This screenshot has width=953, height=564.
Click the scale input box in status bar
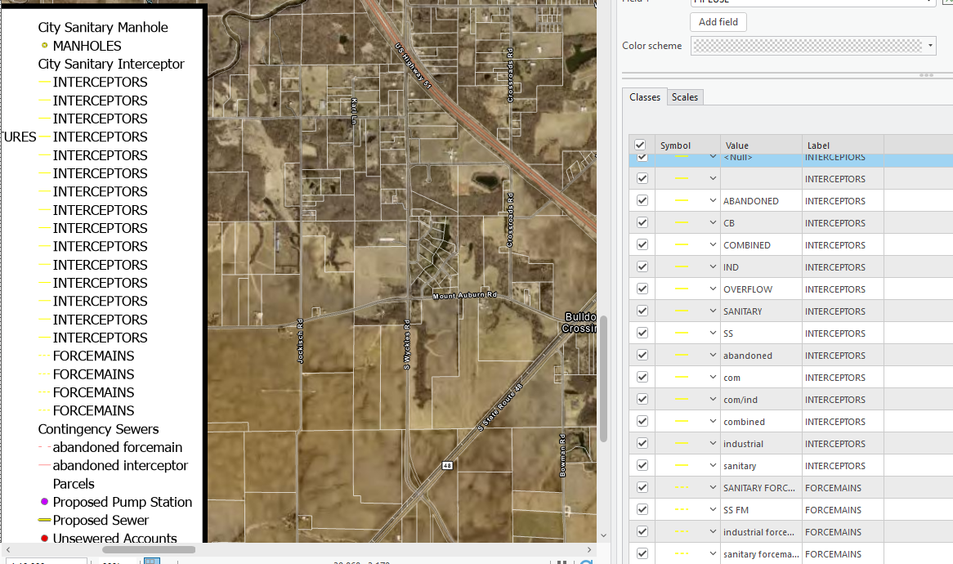tap(47, 561)
